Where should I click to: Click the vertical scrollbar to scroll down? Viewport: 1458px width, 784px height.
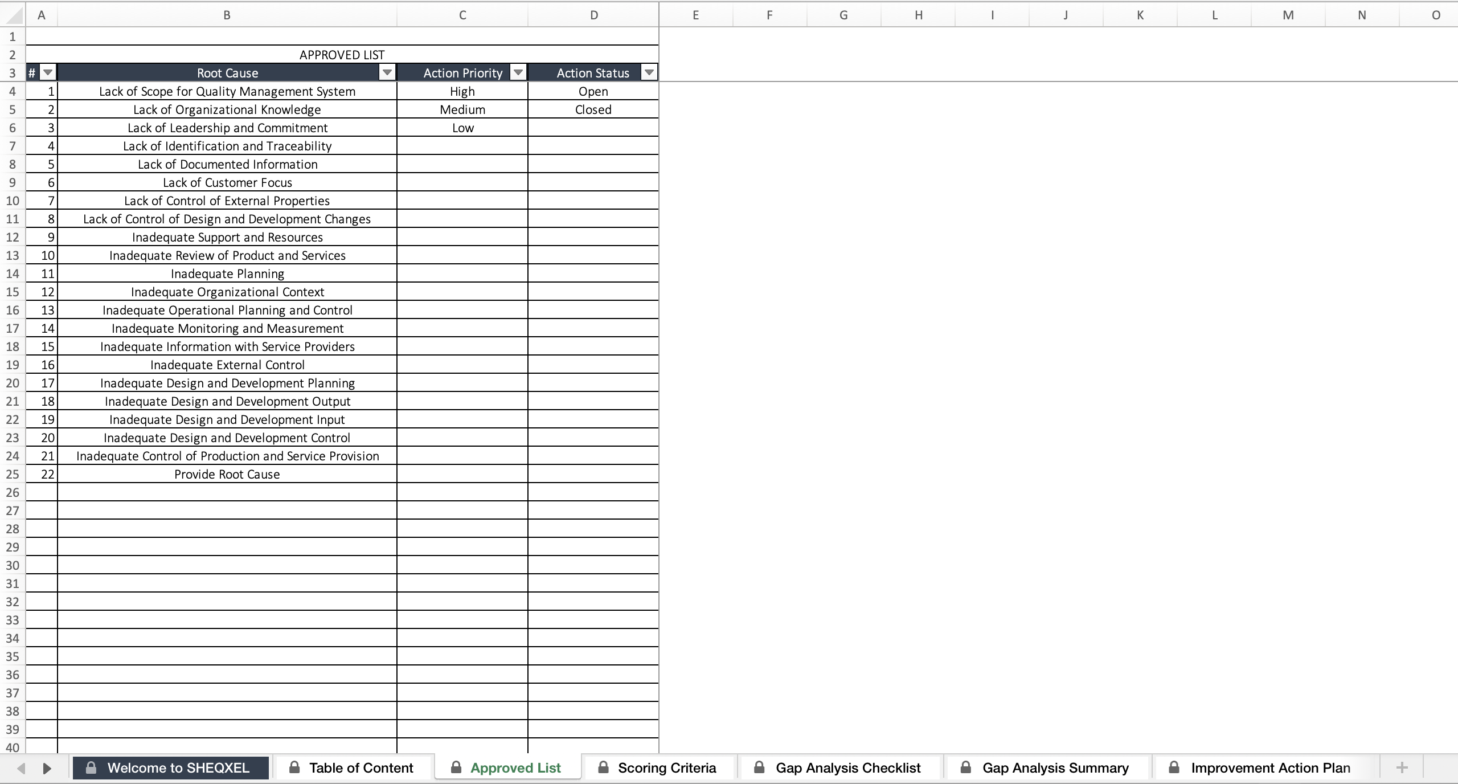click(x=1451, y=386)
